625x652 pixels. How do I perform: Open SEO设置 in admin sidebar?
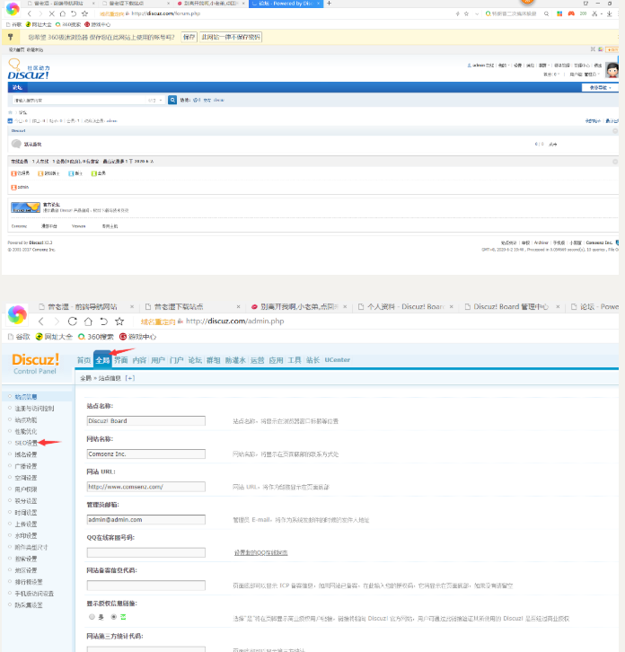(x=26, y=443)
